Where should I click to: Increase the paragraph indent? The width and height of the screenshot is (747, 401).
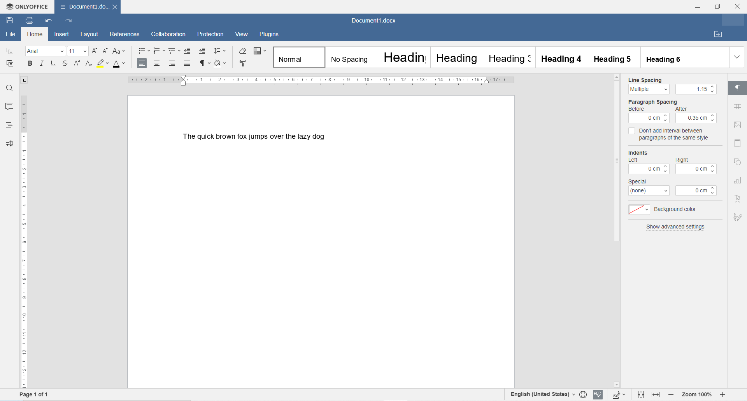pos(202,51)
